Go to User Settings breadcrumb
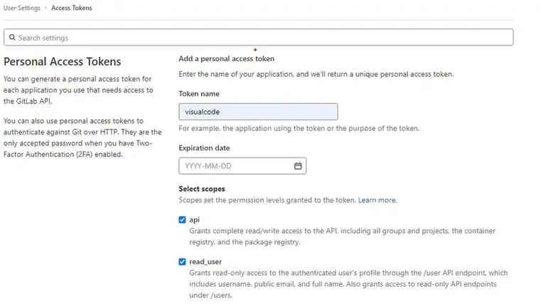Screen dimensions: 546x304 (21, 8)
